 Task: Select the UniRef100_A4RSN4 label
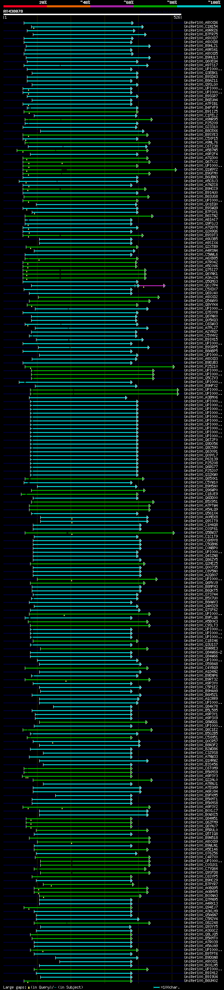[201, 251]
